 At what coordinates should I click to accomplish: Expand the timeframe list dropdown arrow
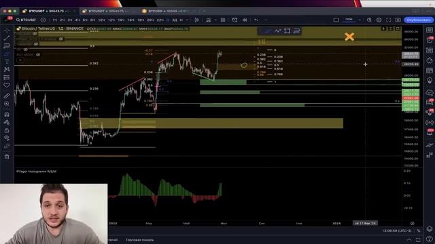pos(187,20)
